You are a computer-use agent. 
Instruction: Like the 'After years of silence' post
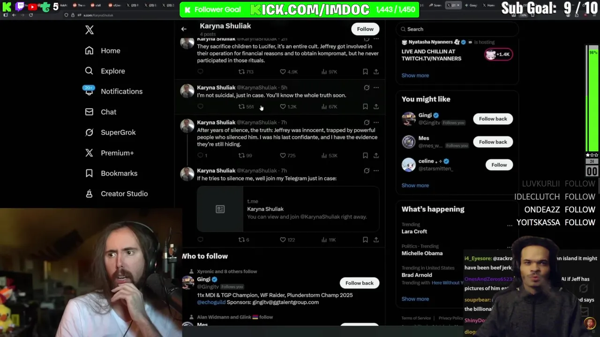(x=287, y=155)
